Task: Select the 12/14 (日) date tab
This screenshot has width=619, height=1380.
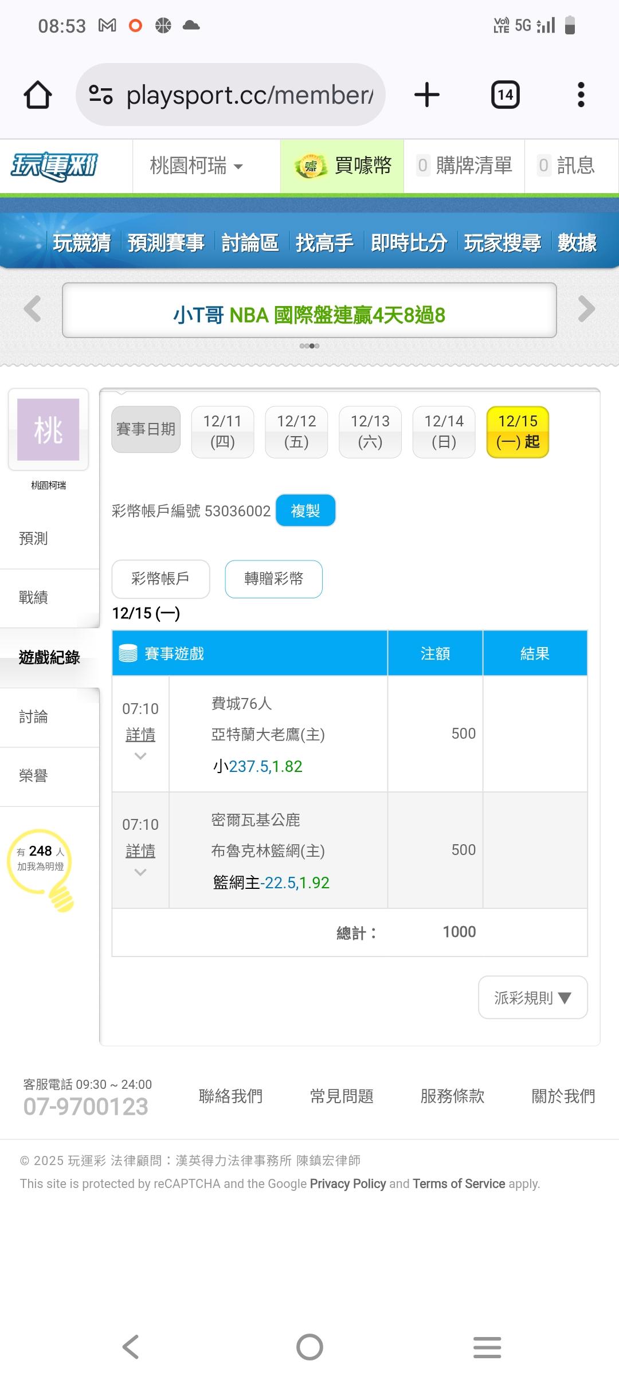Action: click(x=444, y=432)
